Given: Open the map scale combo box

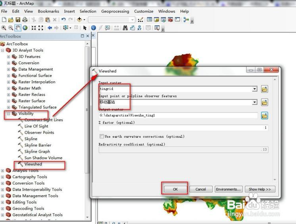Looking at the screenshot, I should pyautogui.click(x=111, y=19).
